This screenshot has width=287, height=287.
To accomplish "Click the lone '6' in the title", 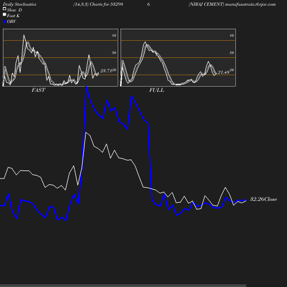I will pos(149,5).
